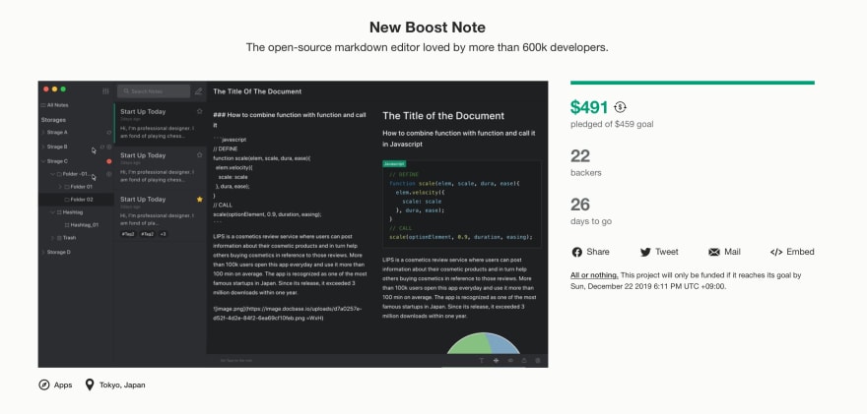
Task: Click the pie chart in preview pane
Action: click(484, 343)
